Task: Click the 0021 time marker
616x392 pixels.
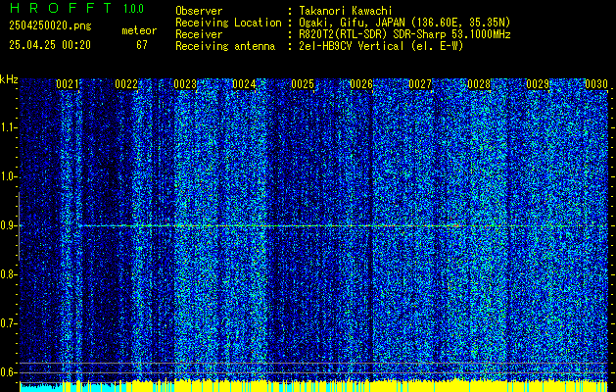Action: tap(68, 84)
